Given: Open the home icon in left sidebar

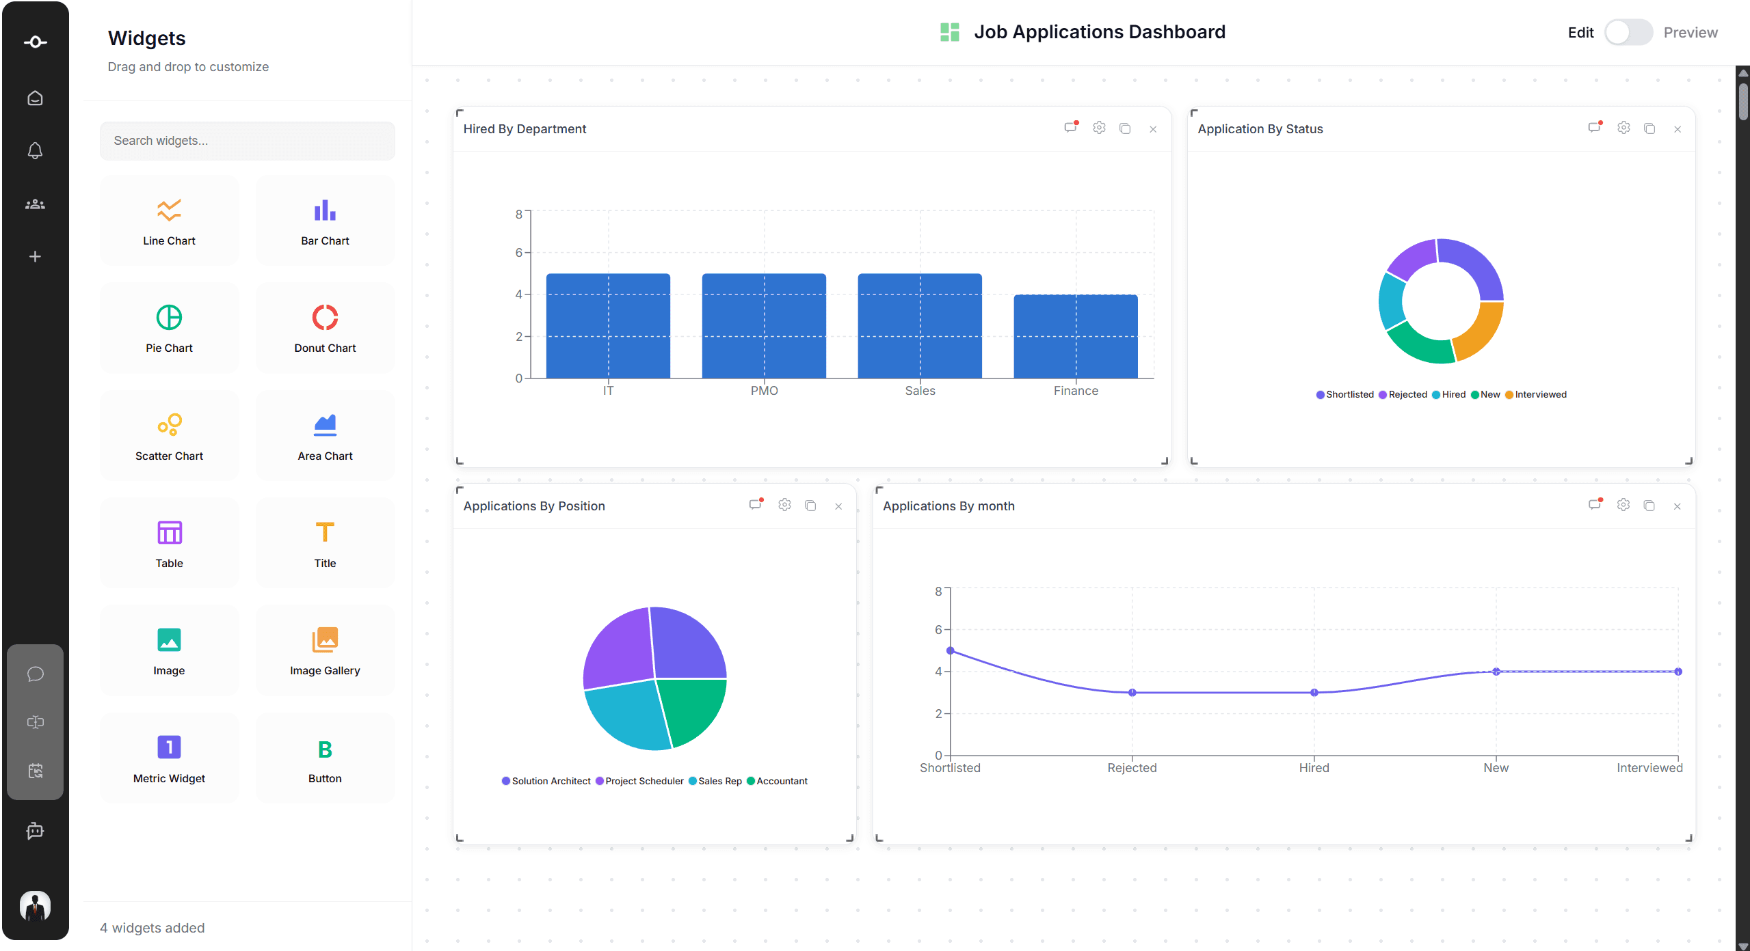Looking at the screenshot, I should (35, 98).
